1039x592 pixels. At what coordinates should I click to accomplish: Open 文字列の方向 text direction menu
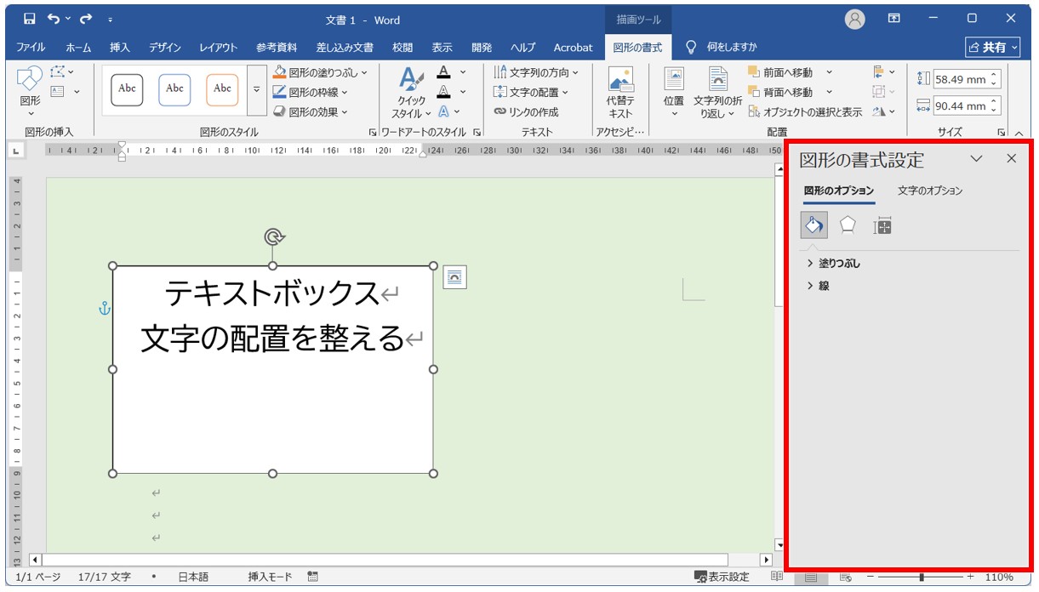(x=535, y=72)
